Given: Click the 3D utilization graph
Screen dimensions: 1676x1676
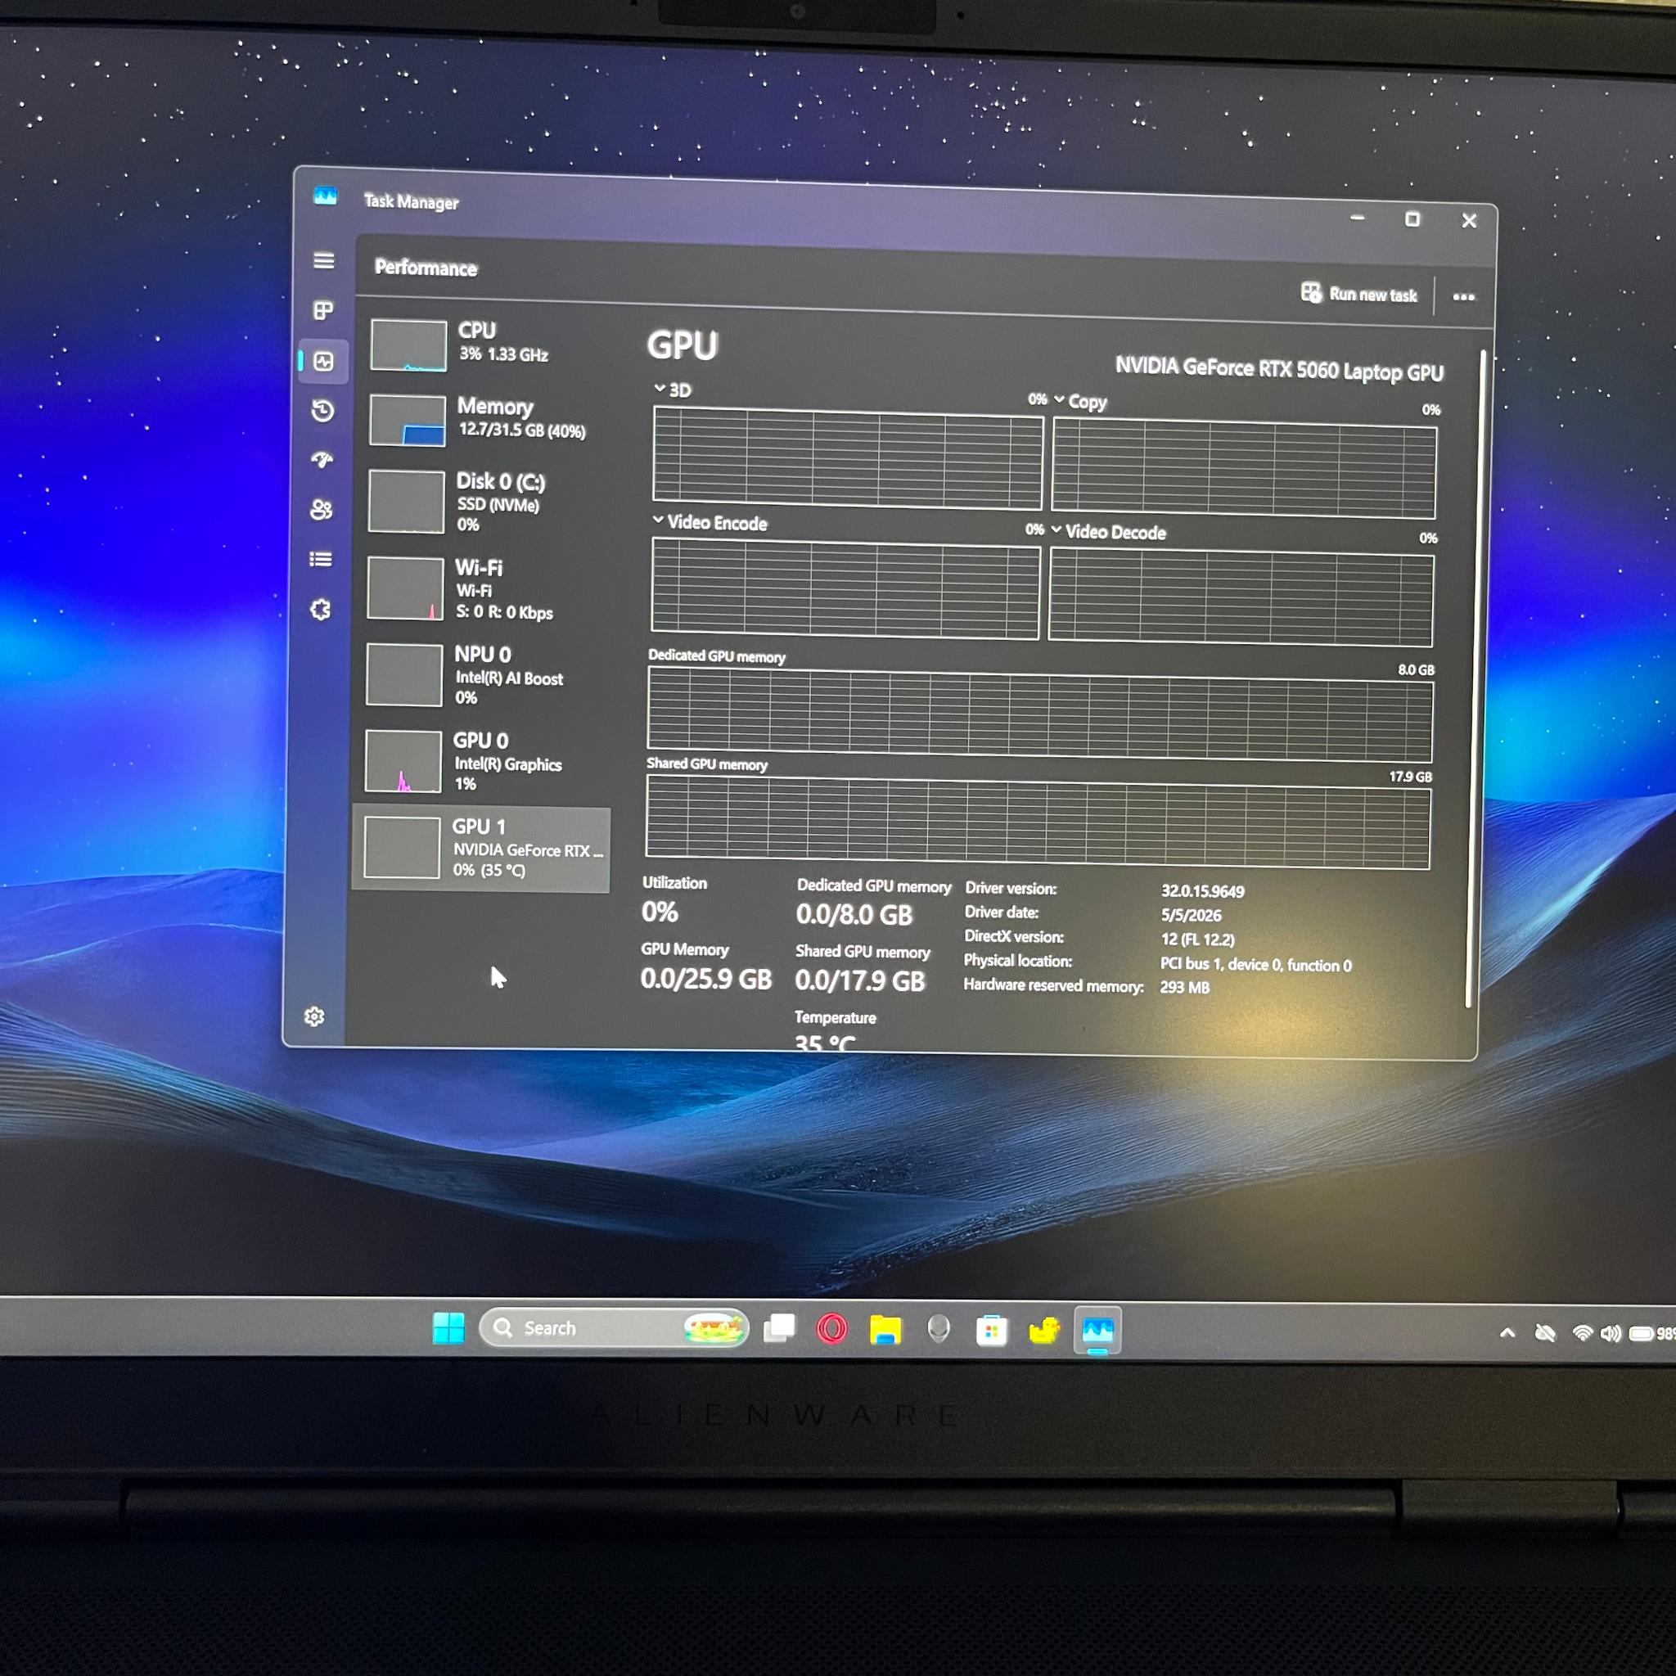Looking at the screenshot, I should (x=848, y=458).
